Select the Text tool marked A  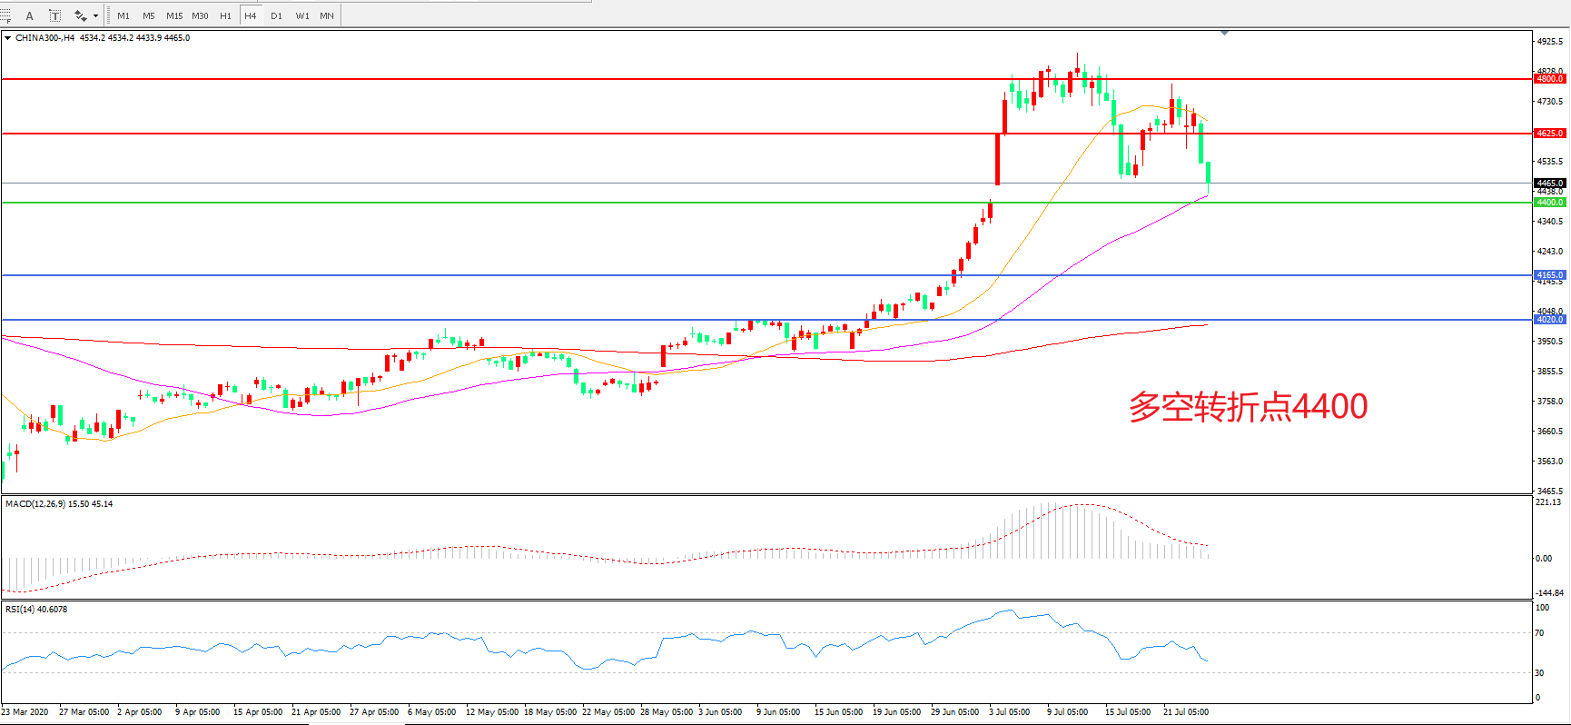[x=30, y=15]
